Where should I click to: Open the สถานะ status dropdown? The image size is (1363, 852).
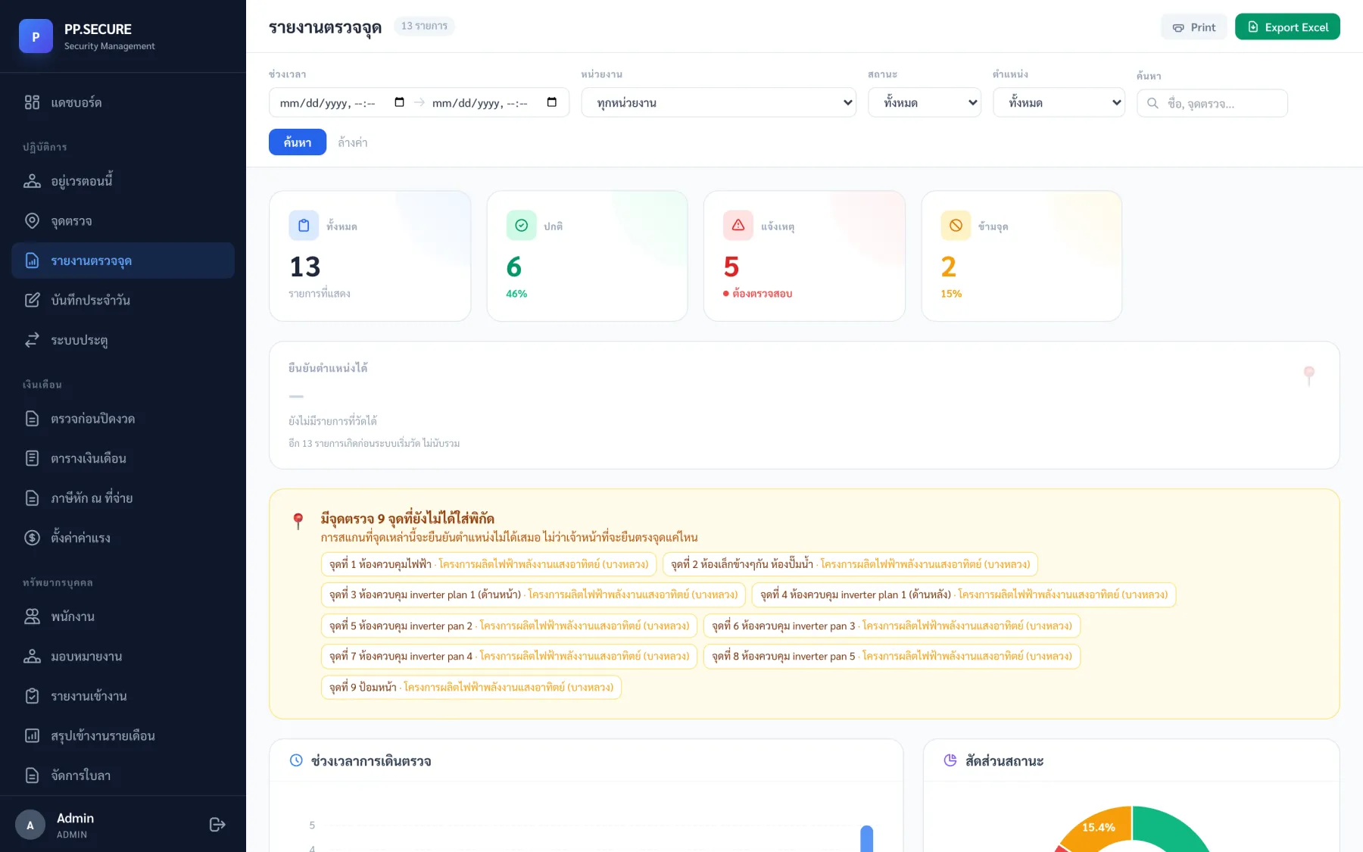point(925,102)
